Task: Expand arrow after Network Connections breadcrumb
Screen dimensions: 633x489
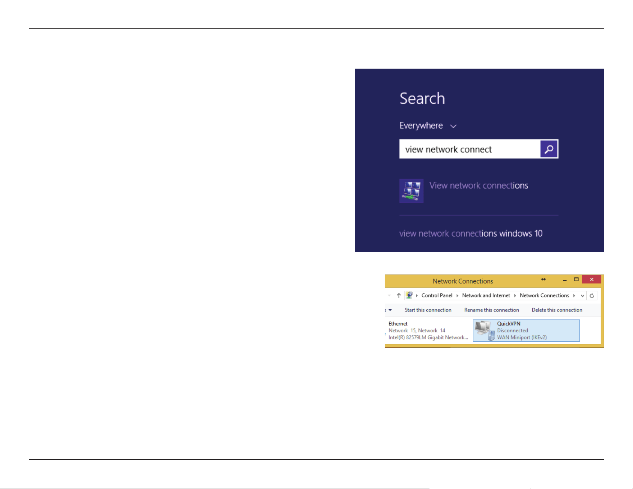Action: tap(574, 296)
